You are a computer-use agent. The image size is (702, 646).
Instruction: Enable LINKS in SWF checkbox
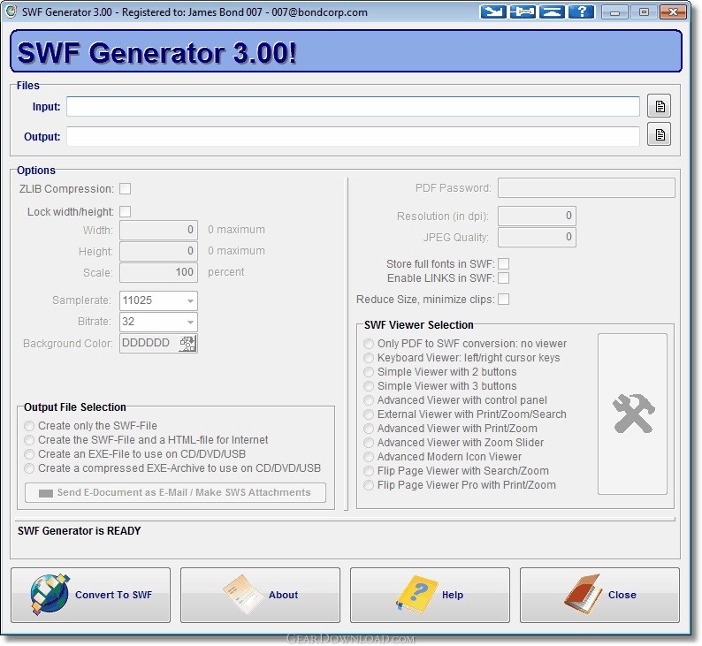504,278
